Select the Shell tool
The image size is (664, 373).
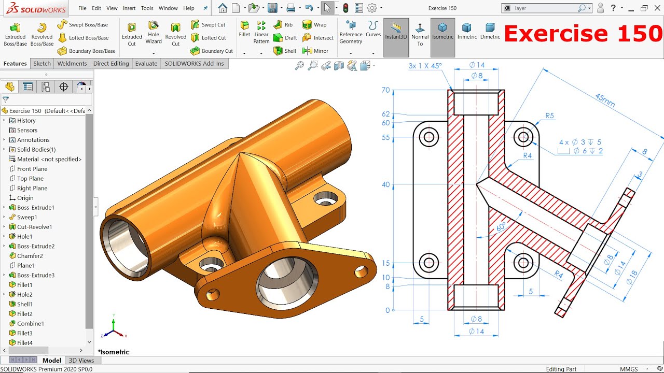[x=284, y=51]
